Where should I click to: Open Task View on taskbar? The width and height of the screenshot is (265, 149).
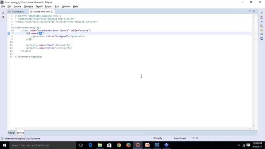81,145
